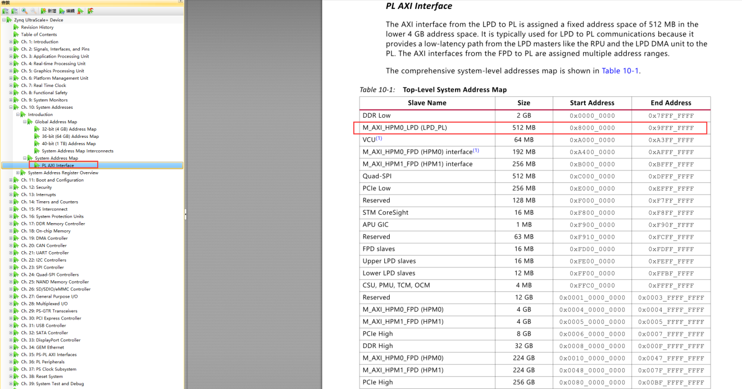Image resolution: width=742 pixels, height=389 pixels.
Task: Click bookmark icon next to Ch. 29: PS-GTR Transceivers
Action: pyautogui.click(x=16, y=311)
